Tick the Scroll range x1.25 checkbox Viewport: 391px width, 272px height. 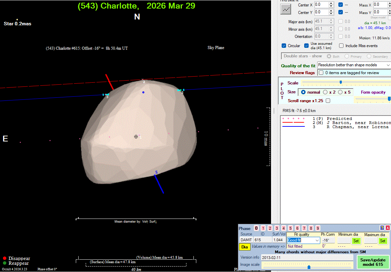point(328,101)
